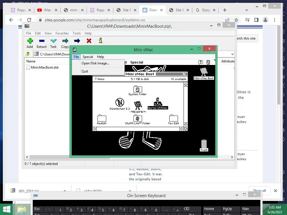
Task: Switch to the Google tab in Chrome
Action: (206, 10)
